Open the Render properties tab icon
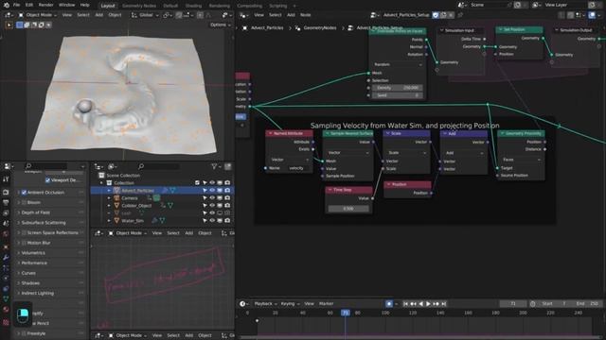The height and width of the screenshot is (340, 606). [6, 192]
